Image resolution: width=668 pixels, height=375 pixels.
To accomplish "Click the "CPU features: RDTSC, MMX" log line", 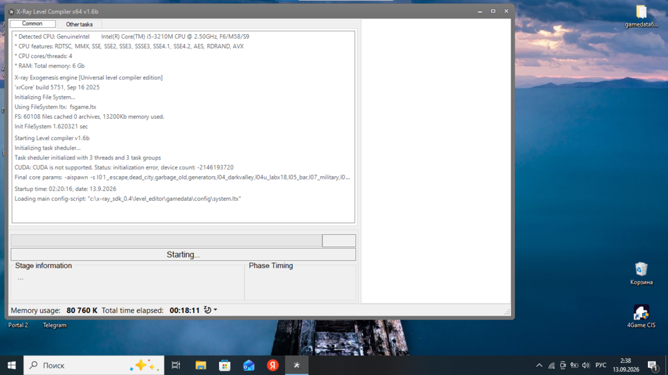I will click(x=129, y=47).
